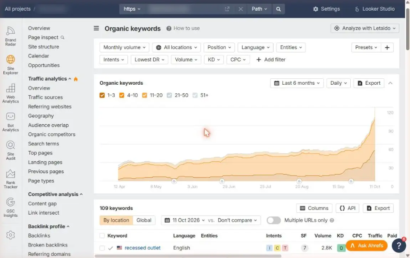
Task: Click the Google update marker near 3 Jun
Action: click(174, 181)
